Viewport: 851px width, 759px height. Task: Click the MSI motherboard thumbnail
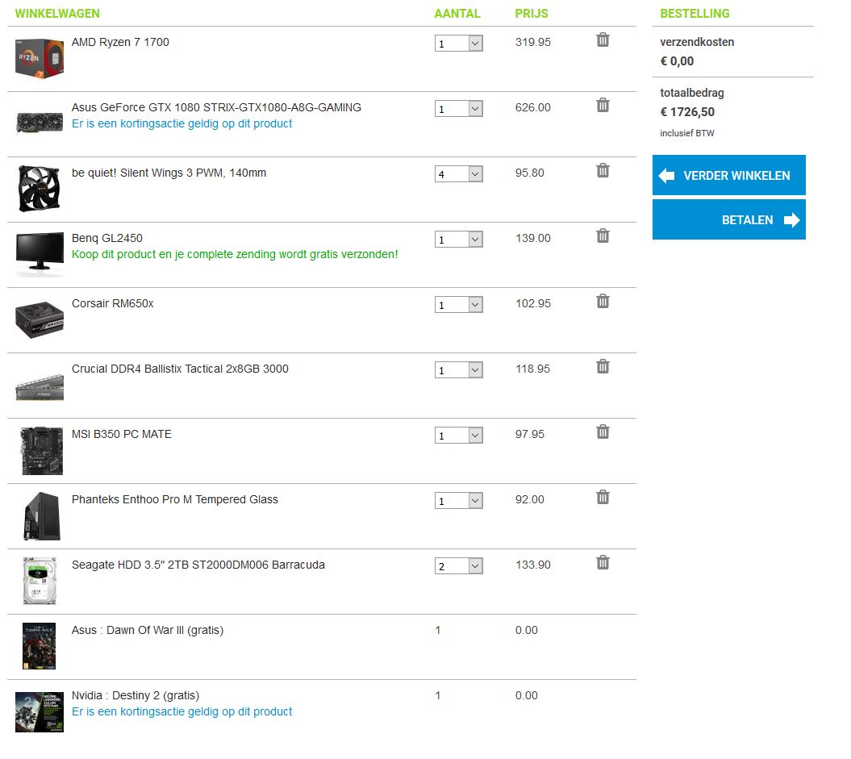[42, 451]
